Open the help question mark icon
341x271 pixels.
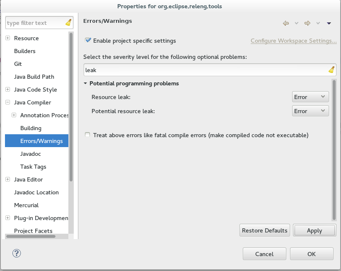coord(17,253)
